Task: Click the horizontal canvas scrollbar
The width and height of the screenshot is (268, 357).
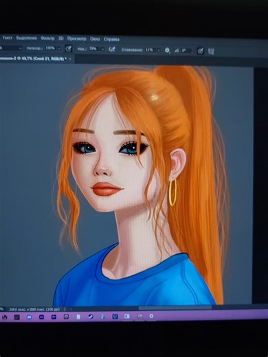Action: pos(175,308)
